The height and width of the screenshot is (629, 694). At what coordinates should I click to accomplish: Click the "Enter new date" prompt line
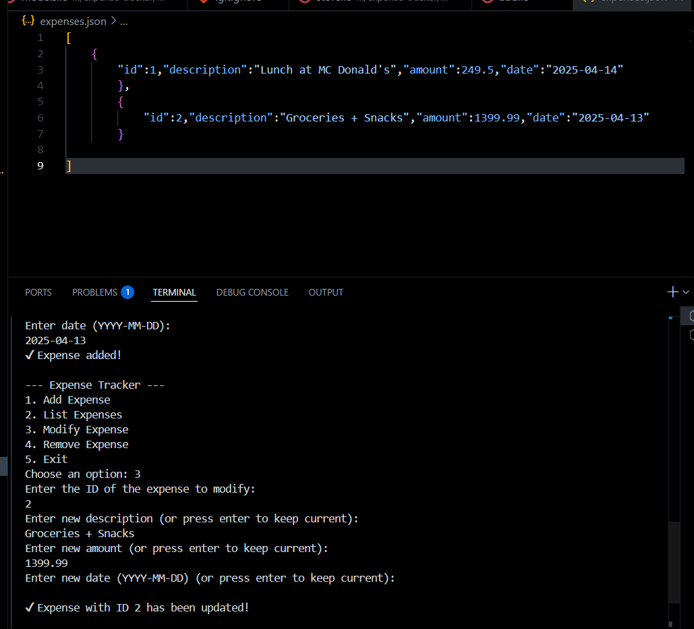tap(210, 578)
